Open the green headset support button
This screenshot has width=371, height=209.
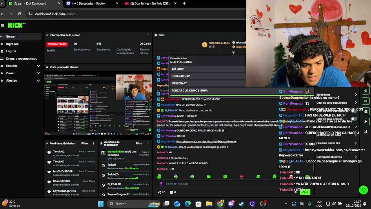(363, 190)
